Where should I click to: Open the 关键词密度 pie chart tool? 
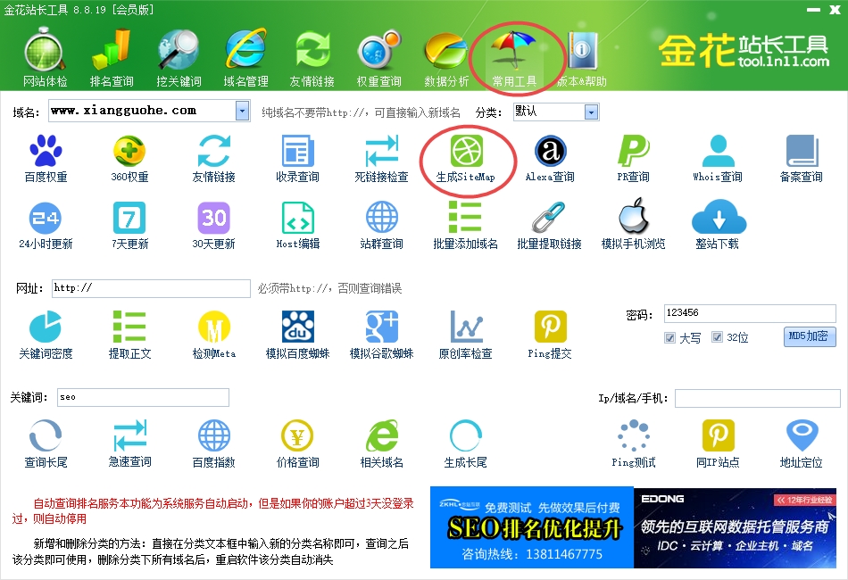(45, 328)
